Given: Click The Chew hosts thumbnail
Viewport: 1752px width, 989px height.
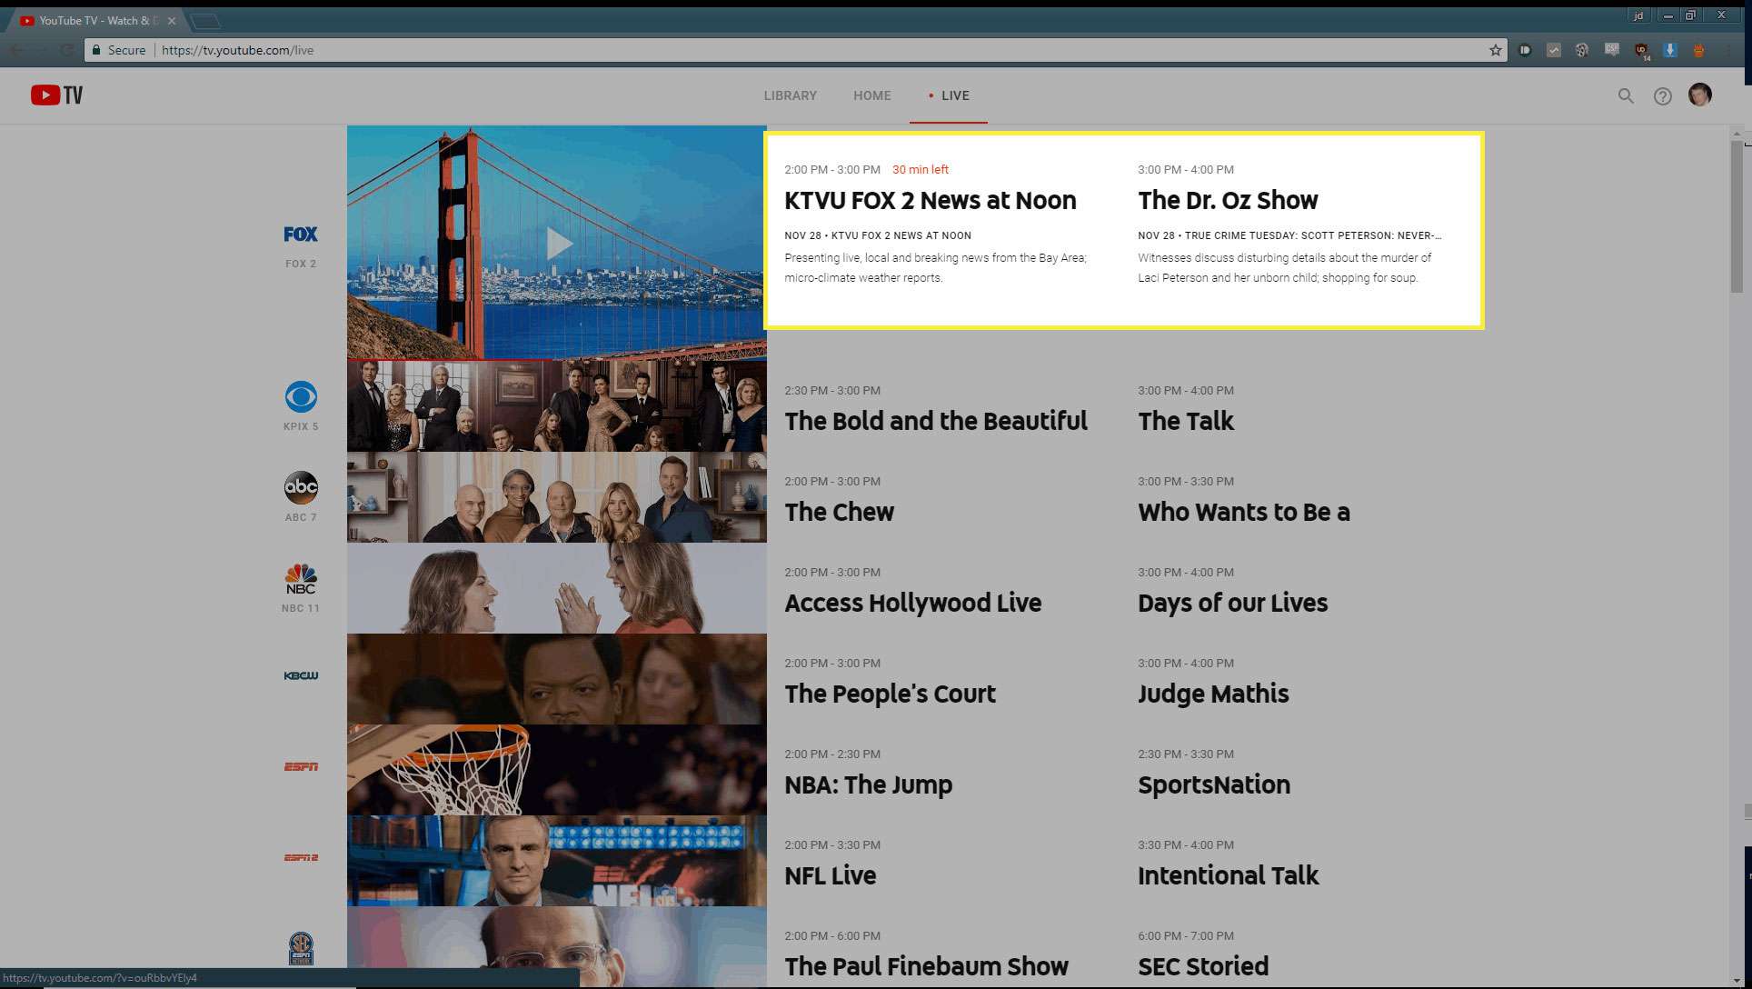Looking at the screenshot, I should 557,497.
